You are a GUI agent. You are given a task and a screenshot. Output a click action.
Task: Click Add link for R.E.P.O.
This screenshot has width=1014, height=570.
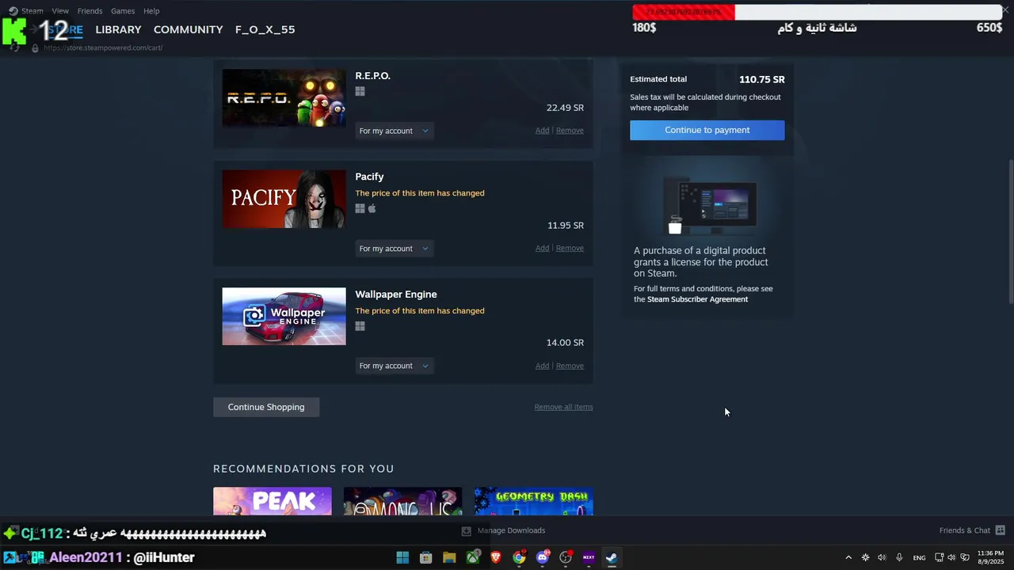tap(542, 131)
